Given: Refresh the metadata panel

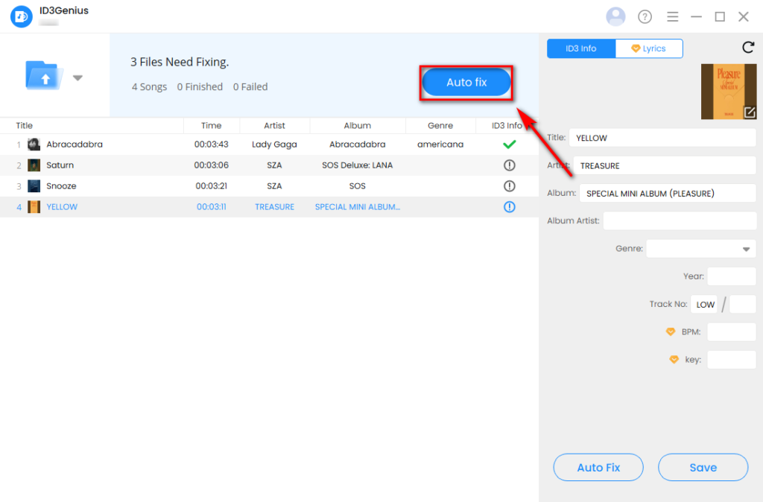Looking at the screenshot, I should [748, 47].
